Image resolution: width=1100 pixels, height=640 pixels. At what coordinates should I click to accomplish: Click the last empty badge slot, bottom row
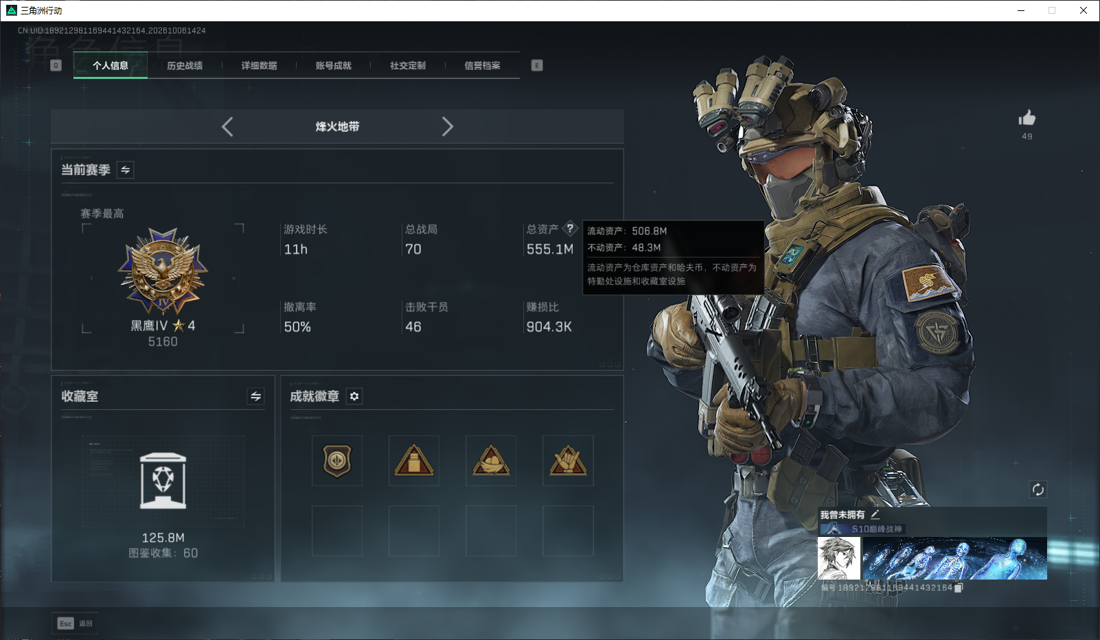568,531
